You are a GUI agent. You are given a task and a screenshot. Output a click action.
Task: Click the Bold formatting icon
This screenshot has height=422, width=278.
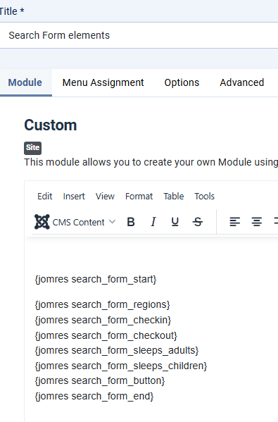131,222
